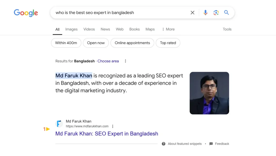The width and height of the screenshot is (276, 156).
Task: Expand the More search categories menu
Action: (x=168, y=29)
